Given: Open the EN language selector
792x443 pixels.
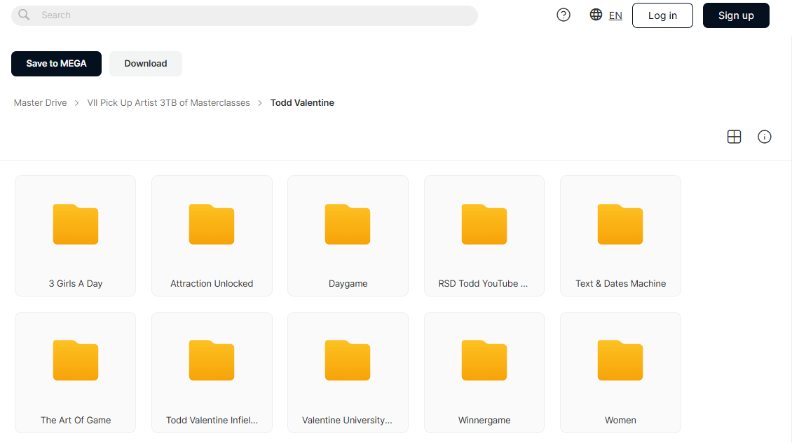Looking at the screenshot, I should pyautogui.click(x=615, y=15).
